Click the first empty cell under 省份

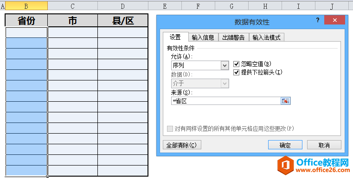(x=26, y=32)
